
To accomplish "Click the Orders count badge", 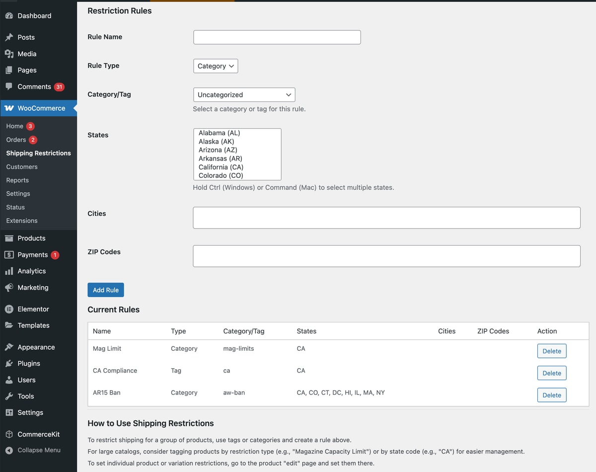I will (33, 140).
